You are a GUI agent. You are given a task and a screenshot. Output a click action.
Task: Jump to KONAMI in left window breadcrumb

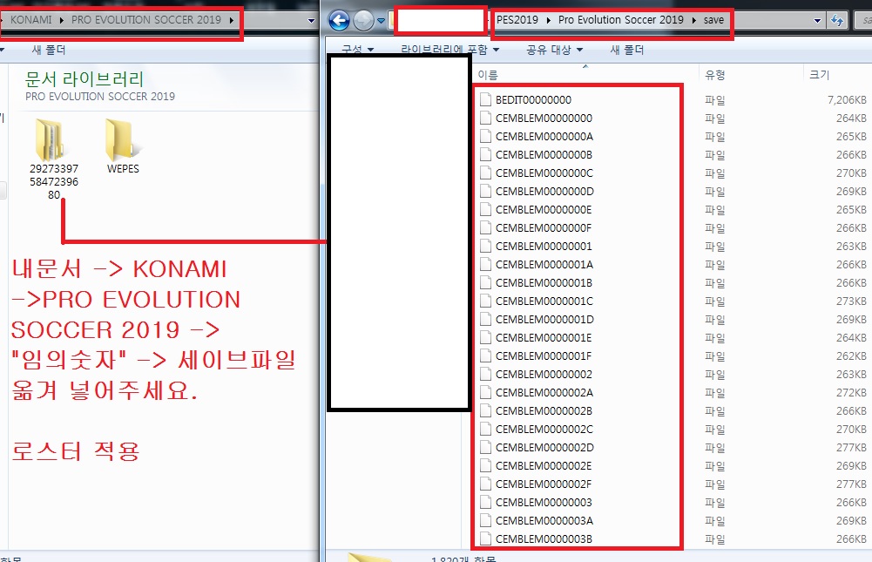[x=31, y=19]
